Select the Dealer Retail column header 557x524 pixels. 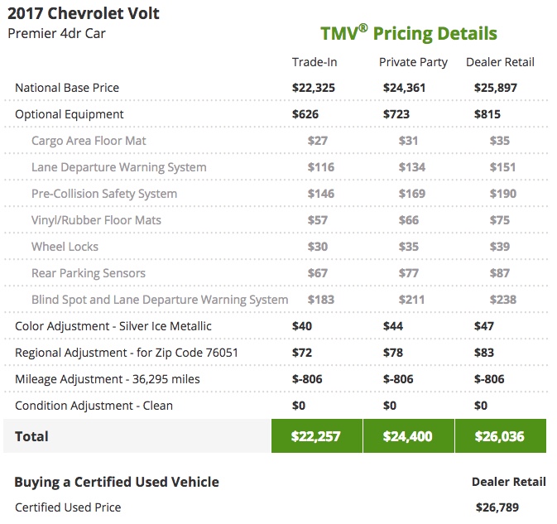pyautogui.click(x=500, y=62)
